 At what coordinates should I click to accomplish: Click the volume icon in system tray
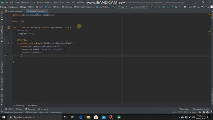coord(194,117)
